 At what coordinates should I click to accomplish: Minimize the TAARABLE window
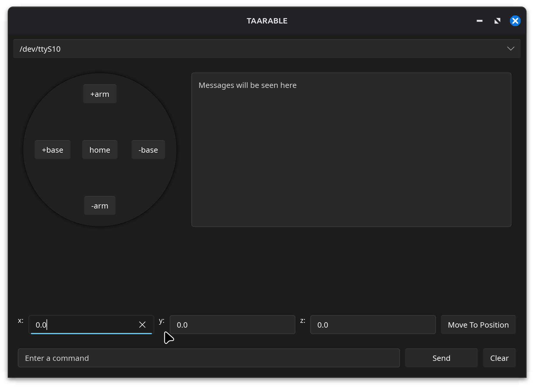[x=480, y=21]
